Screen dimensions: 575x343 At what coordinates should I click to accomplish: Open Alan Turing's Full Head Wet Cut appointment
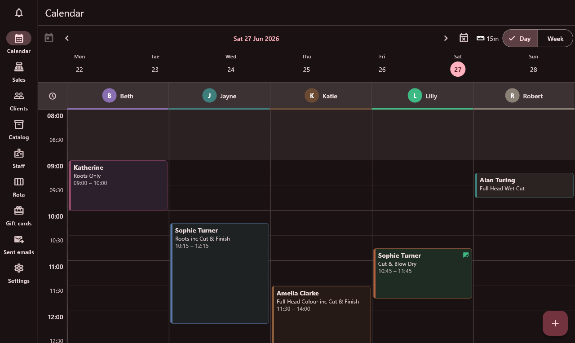[524, 185]
